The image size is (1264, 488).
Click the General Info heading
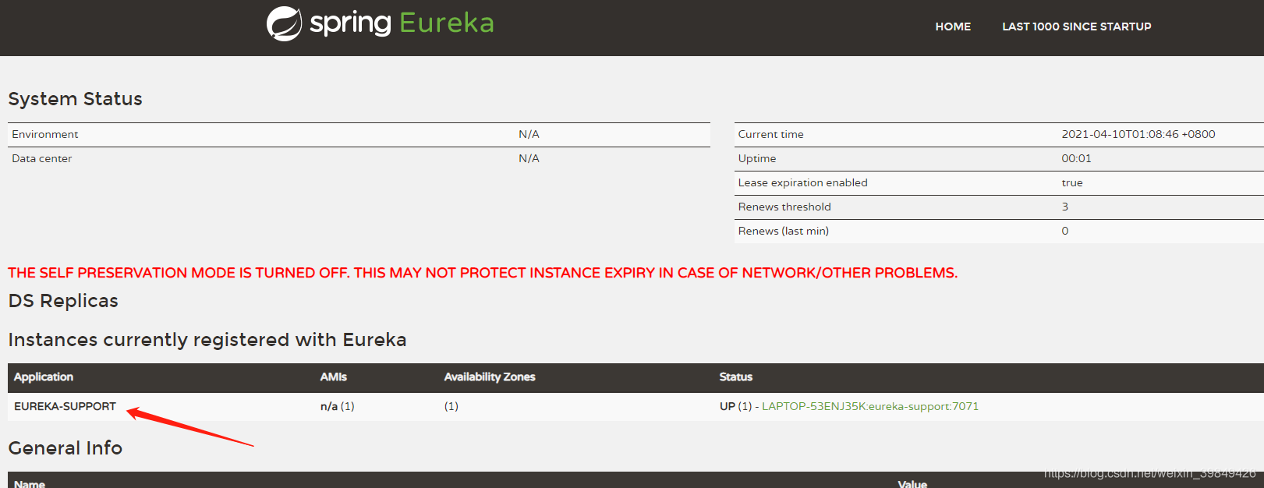point(65,448)
